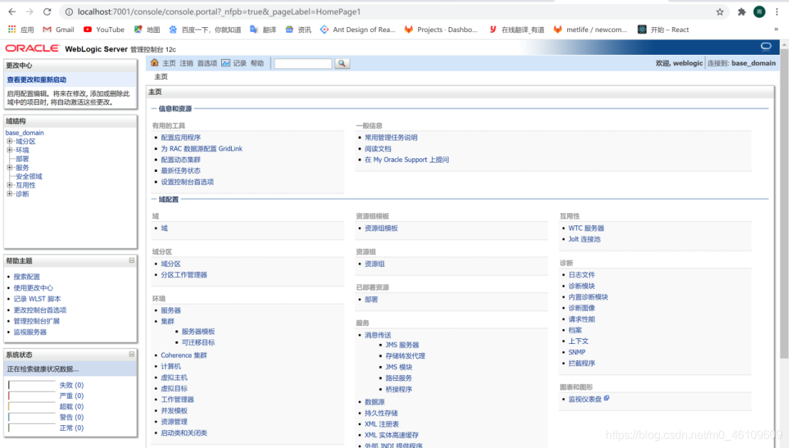Click the site info icon in address bar
789x448 pixels.
coord(69,11)
